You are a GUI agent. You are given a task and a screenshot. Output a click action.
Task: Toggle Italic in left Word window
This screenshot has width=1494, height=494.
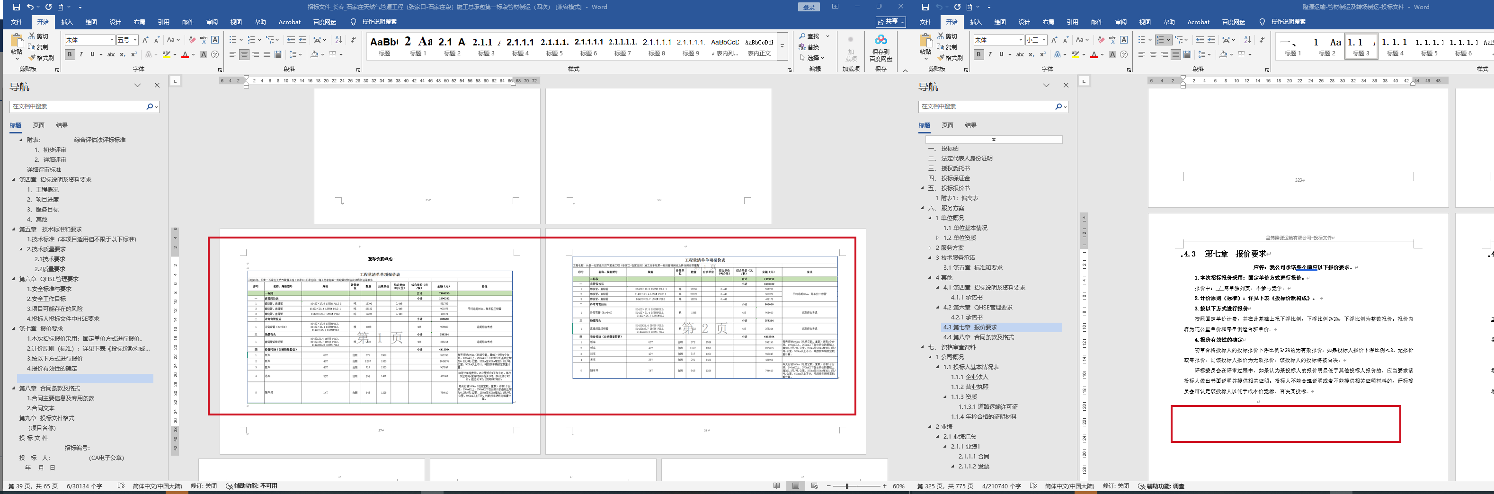(81, 54)
